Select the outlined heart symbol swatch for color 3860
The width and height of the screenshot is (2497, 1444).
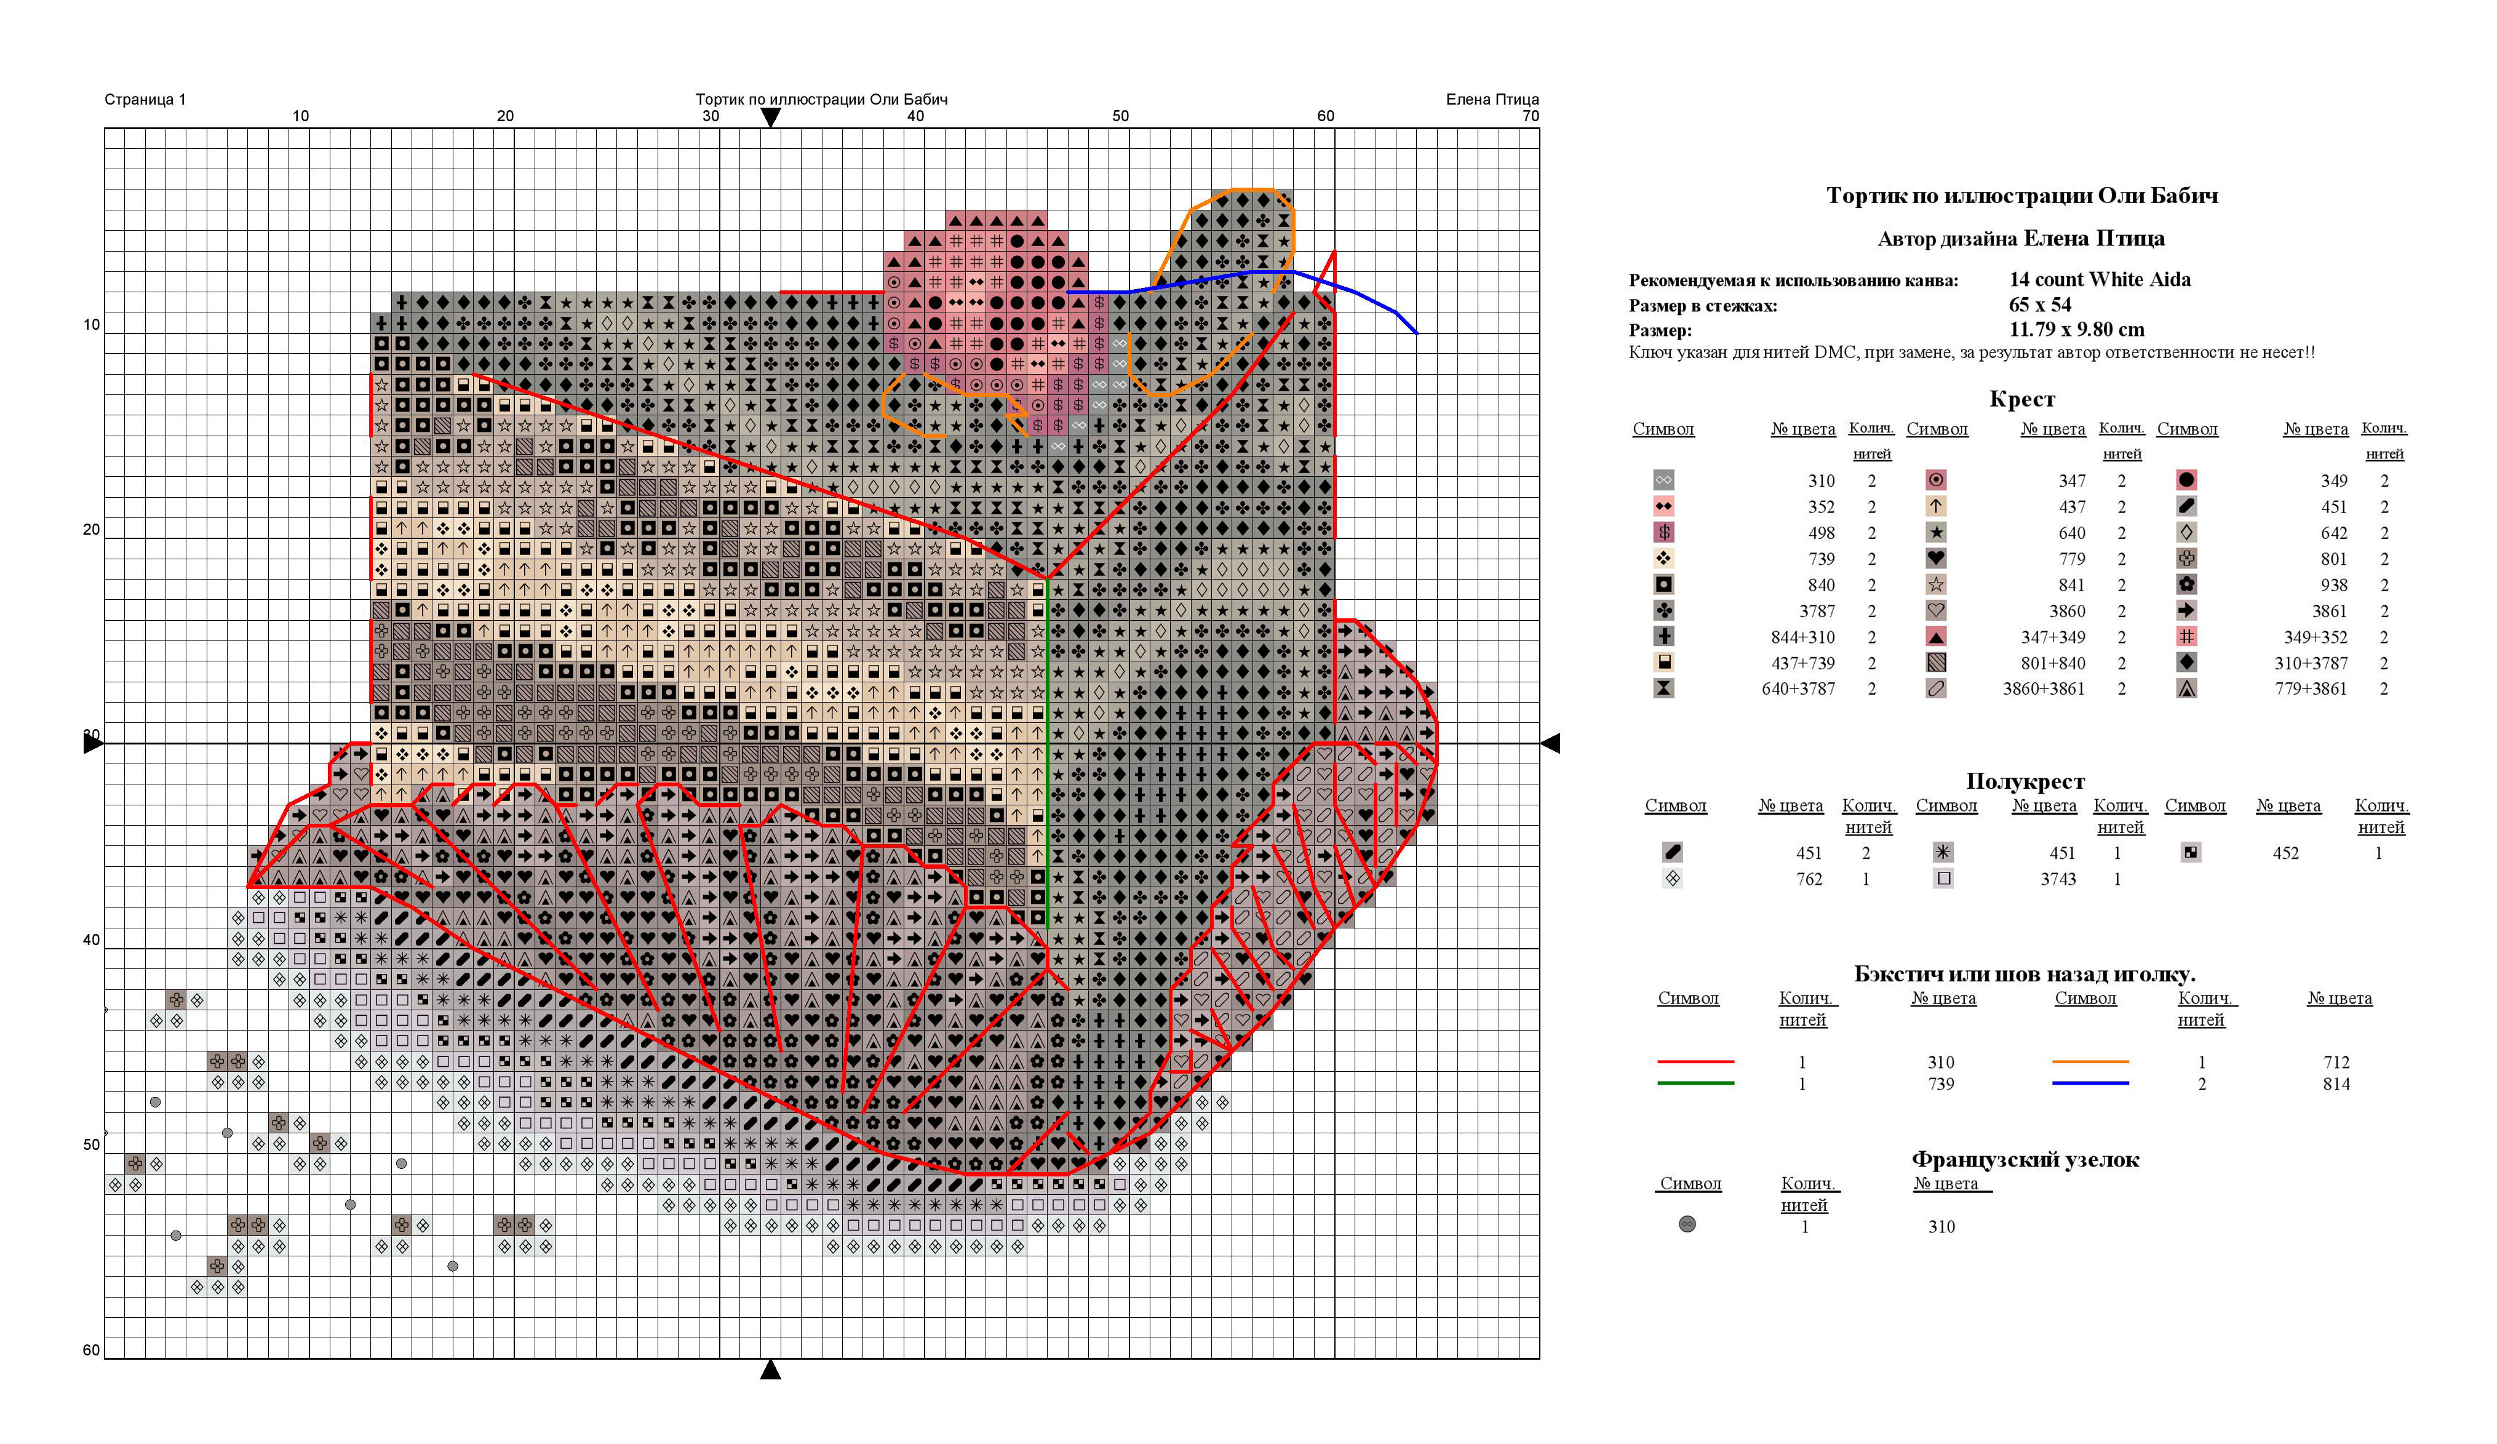[x=1935, y=610]
